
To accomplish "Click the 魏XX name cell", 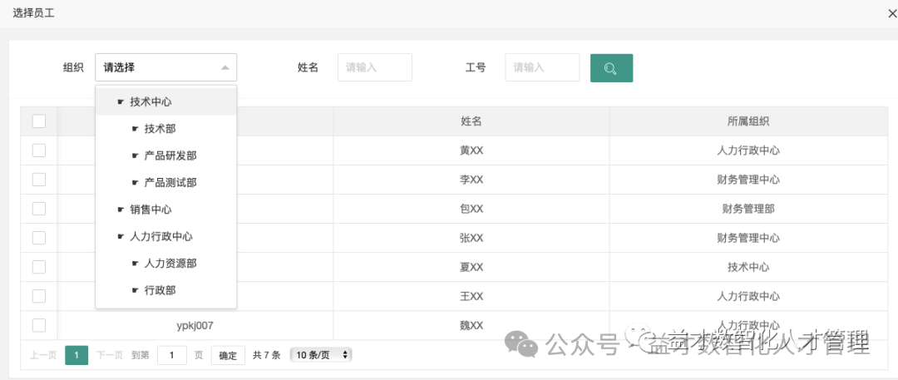I will [x=471, y=326].
